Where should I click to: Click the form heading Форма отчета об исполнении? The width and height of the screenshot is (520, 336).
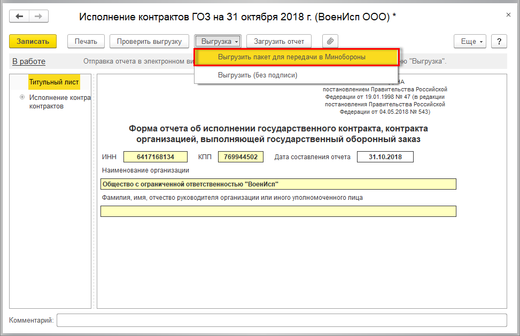pyautogui.click(x=278, y=134)
